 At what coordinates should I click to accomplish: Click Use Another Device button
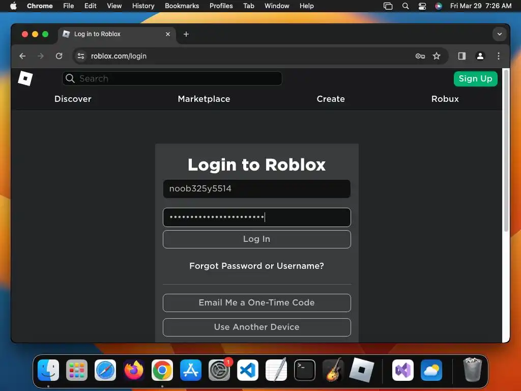(257, 327)
